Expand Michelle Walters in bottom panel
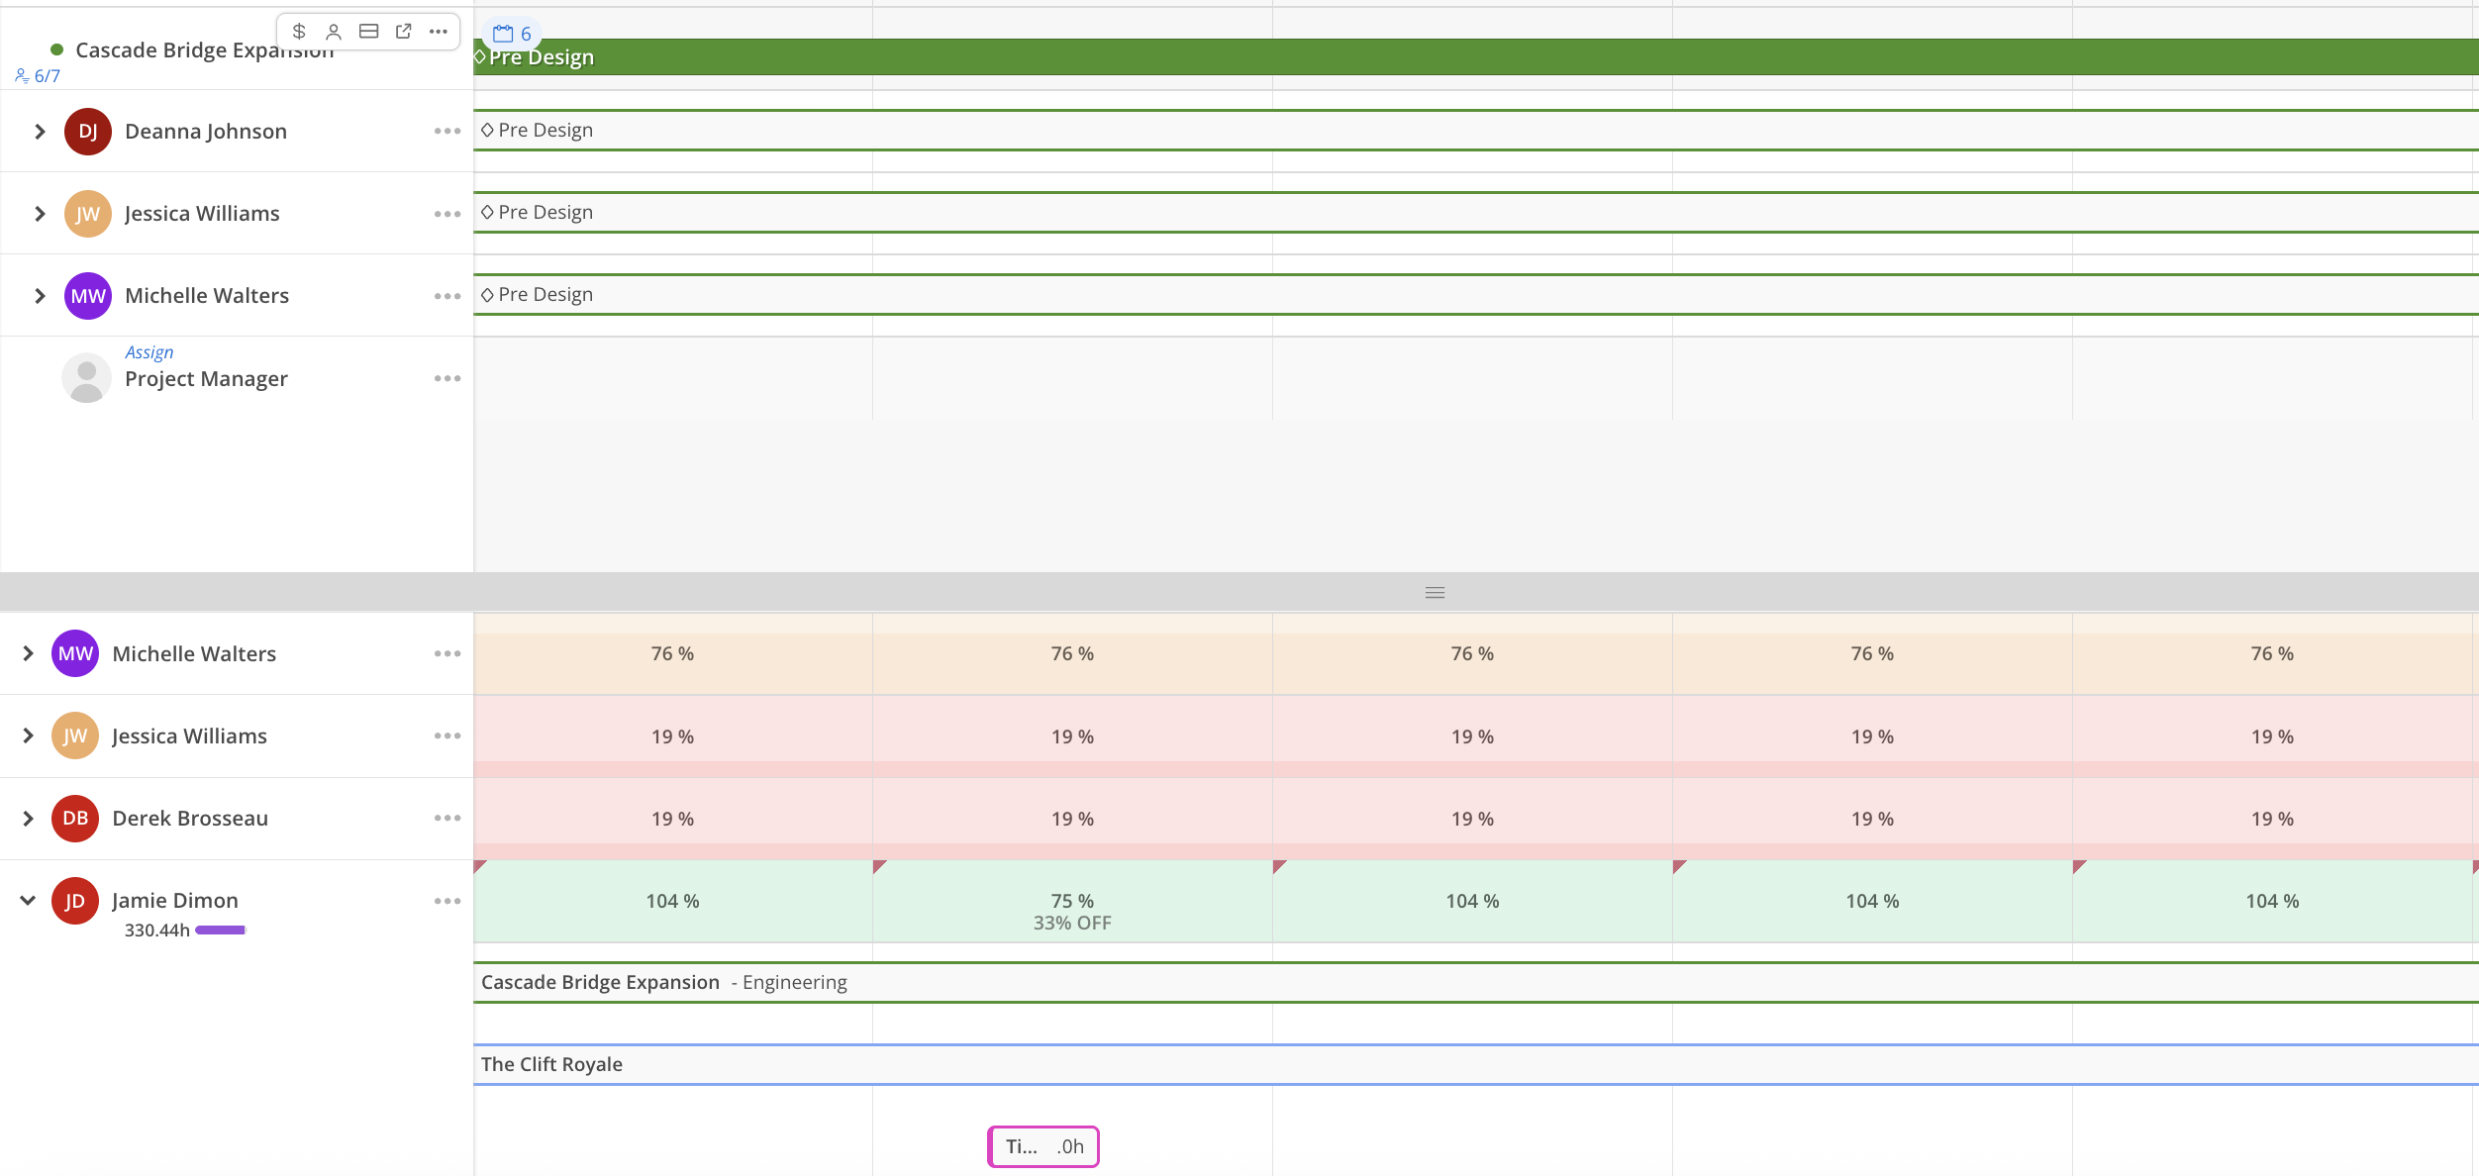Viewport: 2479px width, 1176px height. [28, 653]
